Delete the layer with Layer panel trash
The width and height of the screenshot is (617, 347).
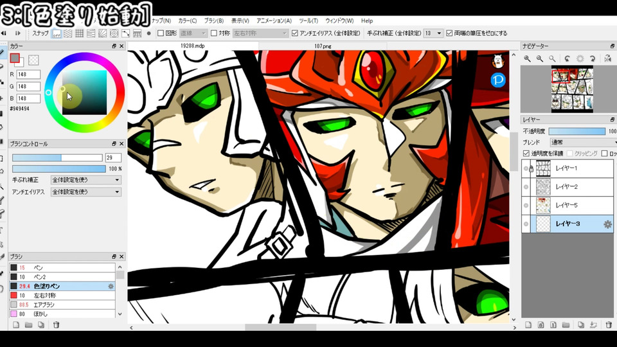(x=609, y=325)
